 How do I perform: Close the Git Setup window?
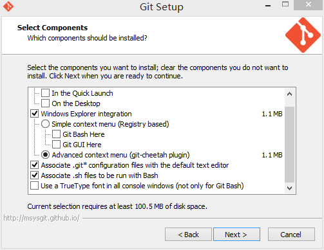[x=309, y=4]
